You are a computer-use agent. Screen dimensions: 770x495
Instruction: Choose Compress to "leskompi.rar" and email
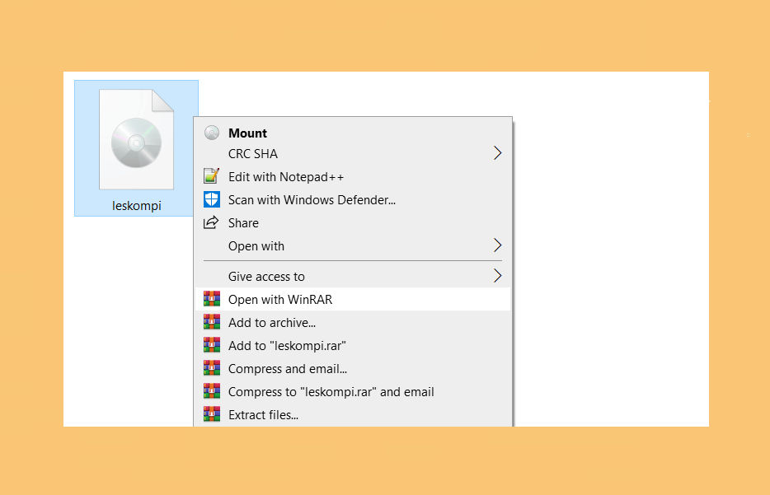tap(353, 391)
